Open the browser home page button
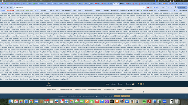Viewport: 188px width, 105px height. point(11,7)
